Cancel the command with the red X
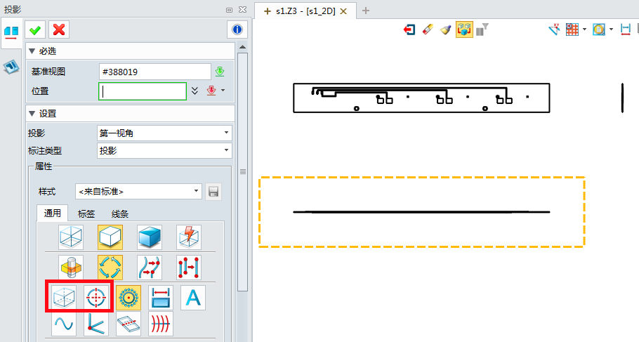Viewport: 639px width, 342px height. (59, 29)
